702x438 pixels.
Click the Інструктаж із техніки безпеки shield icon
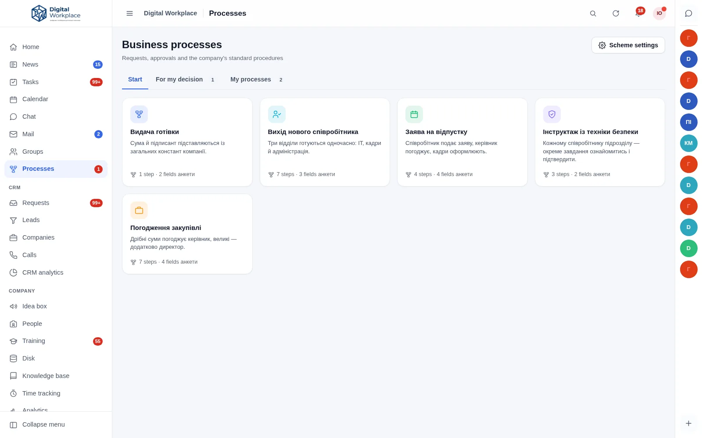coord(552,114)
